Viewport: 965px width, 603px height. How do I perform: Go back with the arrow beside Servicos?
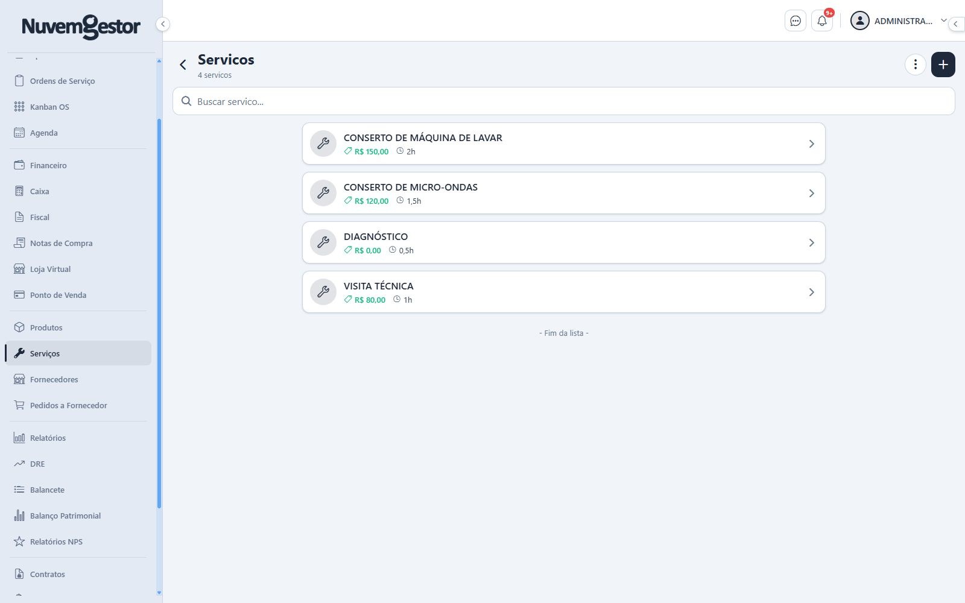click(x=183, y=65)
